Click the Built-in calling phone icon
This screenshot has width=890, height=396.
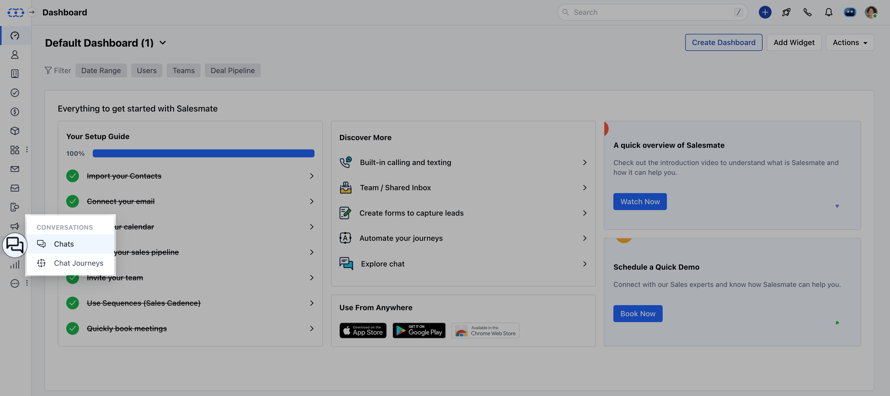tap(346, 162)
